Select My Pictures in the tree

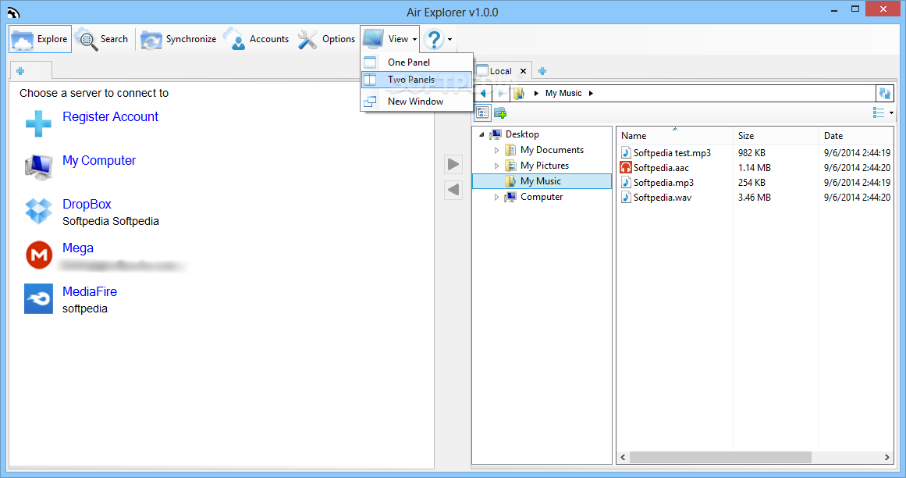coord(544,166)
